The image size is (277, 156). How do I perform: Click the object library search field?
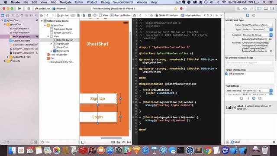coord(253,142)
